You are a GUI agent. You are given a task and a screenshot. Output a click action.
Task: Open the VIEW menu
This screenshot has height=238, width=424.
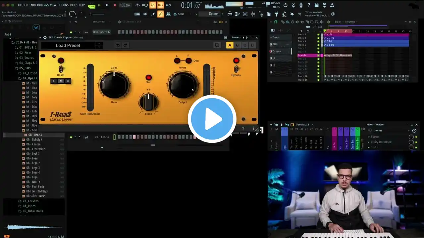(53, 5)
